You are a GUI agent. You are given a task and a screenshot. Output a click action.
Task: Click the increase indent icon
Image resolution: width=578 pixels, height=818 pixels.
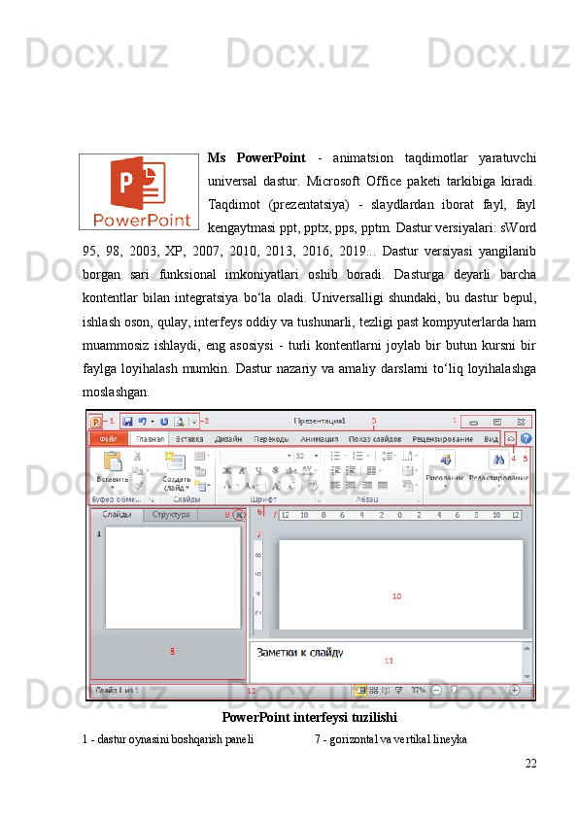pyautogui.click(x=351, y=470)
